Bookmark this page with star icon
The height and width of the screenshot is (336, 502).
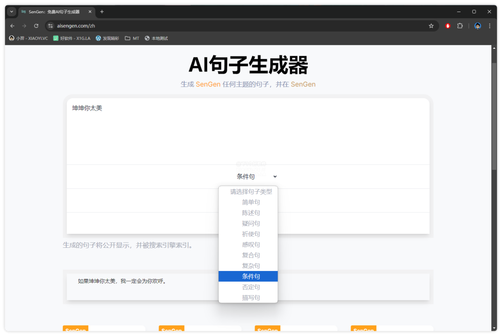click(x=431, y=26)
